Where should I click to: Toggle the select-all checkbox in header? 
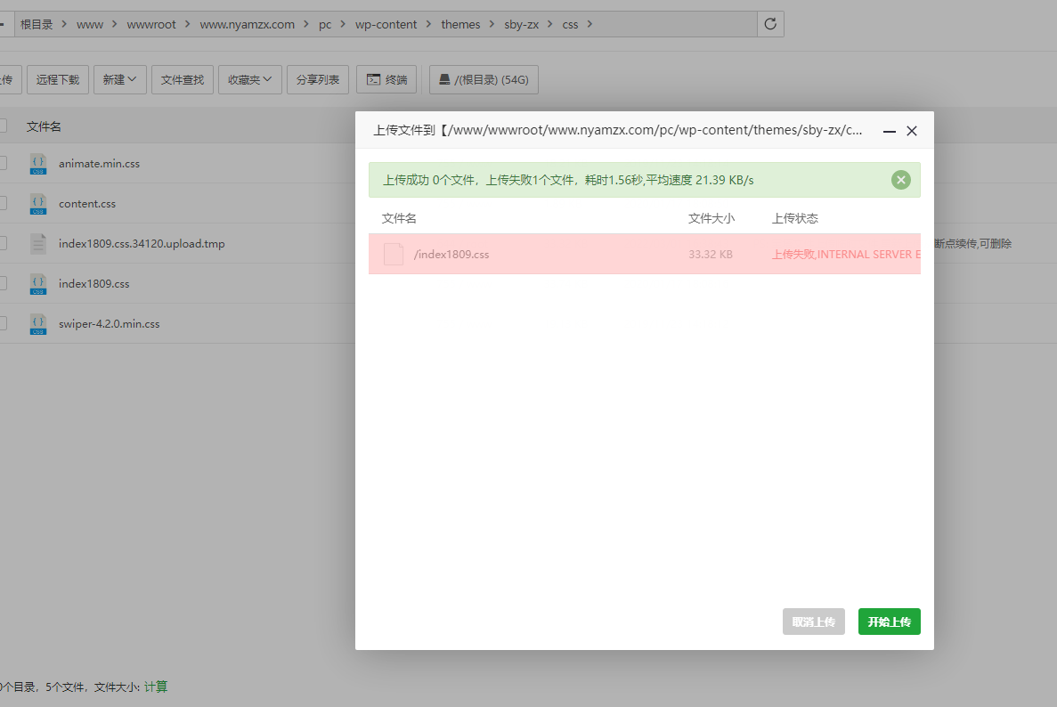3,126
